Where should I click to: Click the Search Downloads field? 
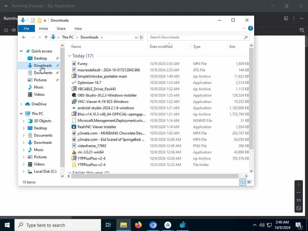[x=199, y=37]
